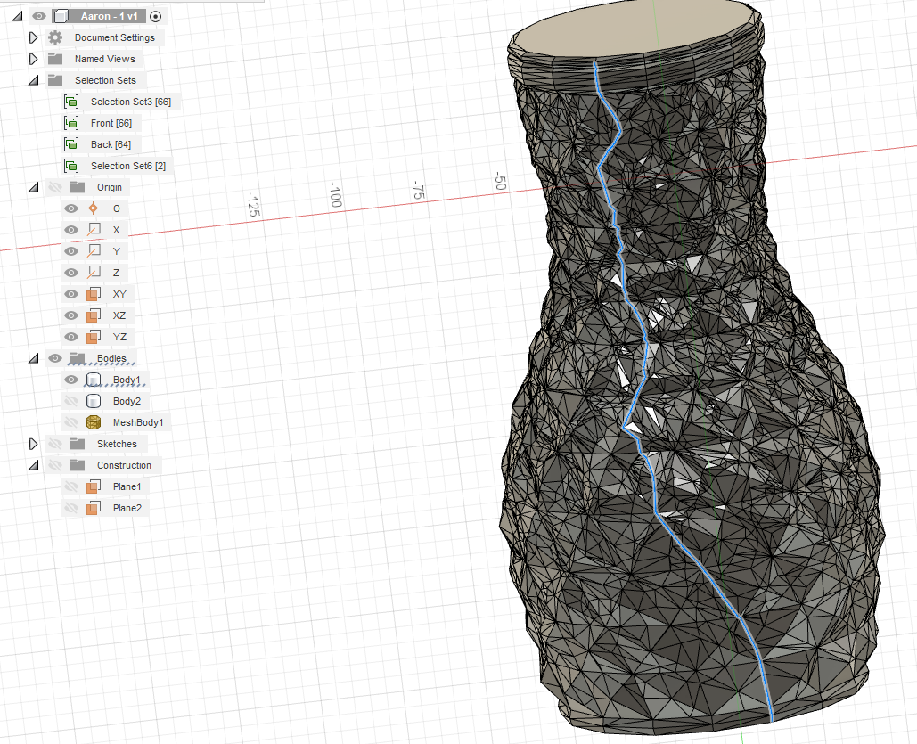Select Selection Set6 [2] in browser
Screen dimensions: 917x744
[x=127, y=166]
